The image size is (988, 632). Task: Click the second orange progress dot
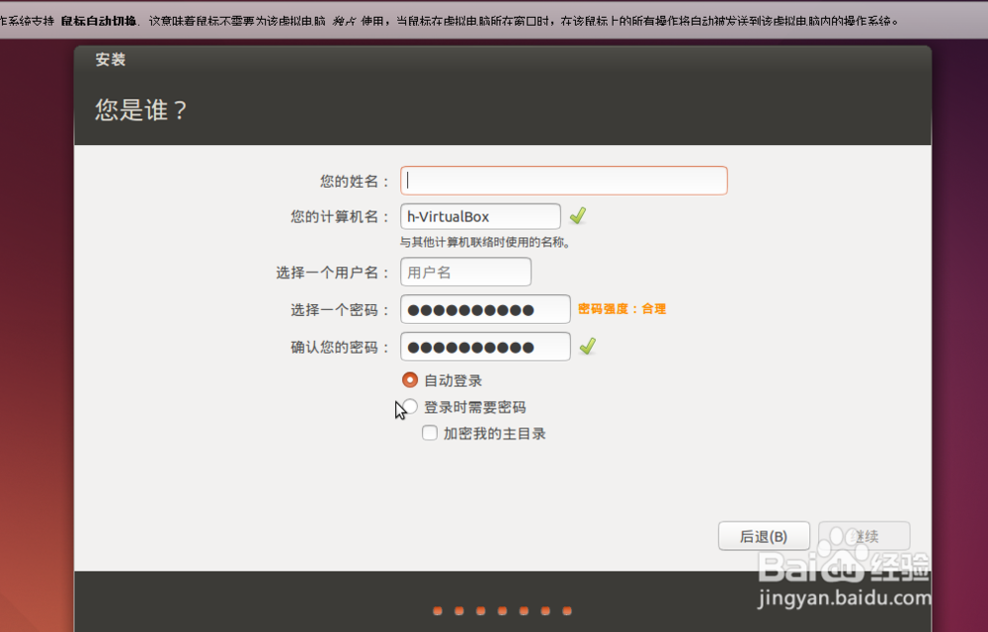[458, 610]
